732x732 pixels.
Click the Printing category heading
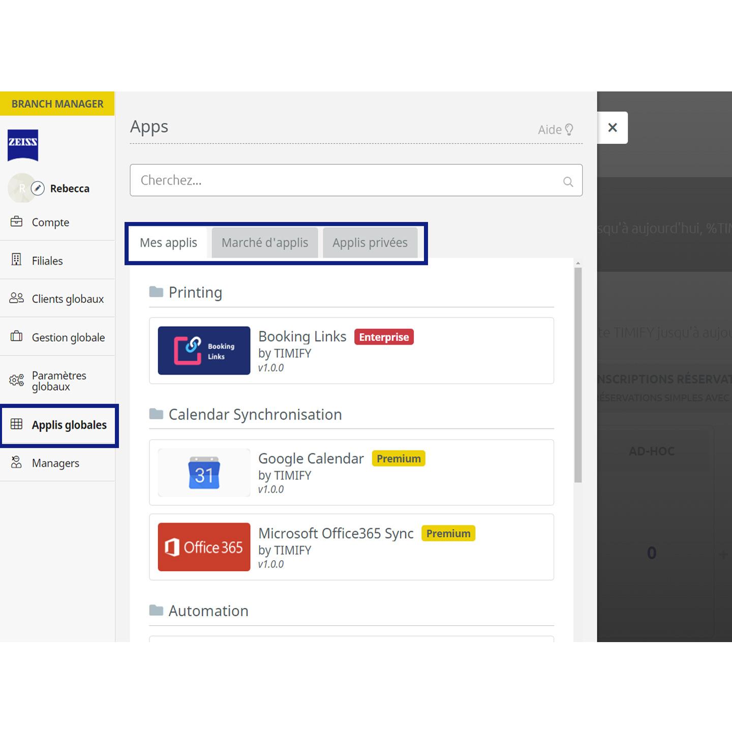point(195,292)
